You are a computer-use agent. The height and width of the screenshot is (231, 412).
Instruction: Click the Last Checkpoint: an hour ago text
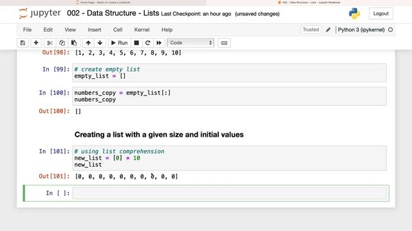[x=196, y=14]
